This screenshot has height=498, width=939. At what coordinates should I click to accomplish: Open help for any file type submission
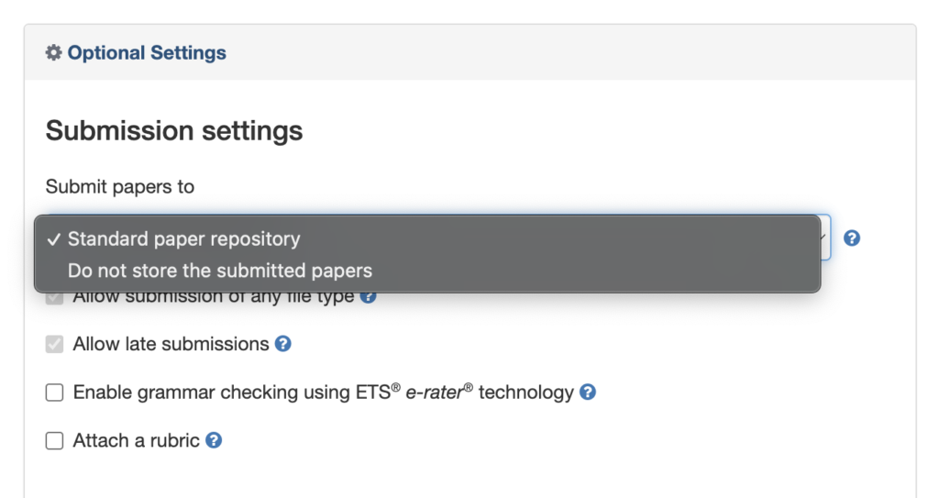pos(368,297)
